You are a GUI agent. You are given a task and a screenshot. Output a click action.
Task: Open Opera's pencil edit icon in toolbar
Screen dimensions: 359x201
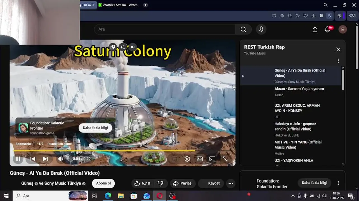click(274, 16)
